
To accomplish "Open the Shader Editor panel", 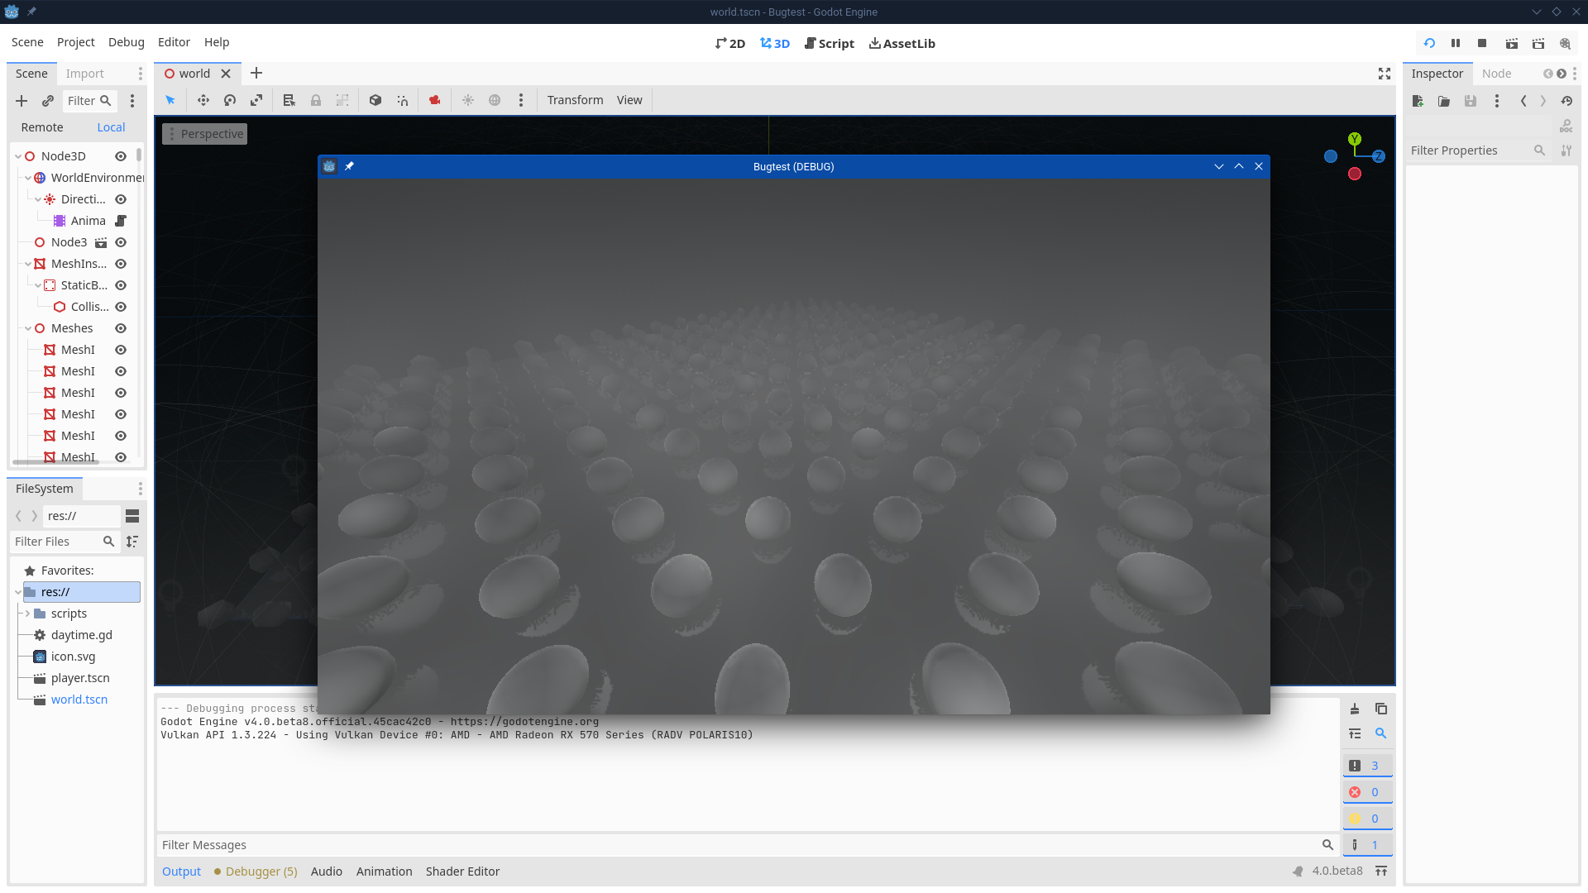I will [x=462, y=872].
